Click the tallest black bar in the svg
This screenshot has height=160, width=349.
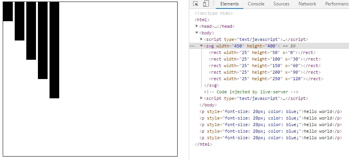(54, 50)
